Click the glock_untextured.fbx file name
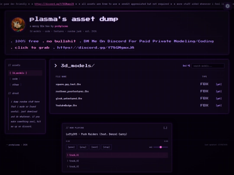The height and width of the screenshot is (175, 234). [69, 99]
